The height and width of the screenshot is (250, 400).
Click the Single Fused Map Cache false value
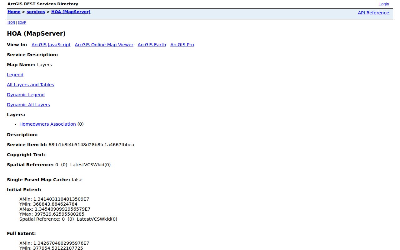click(x=77, y=180)
